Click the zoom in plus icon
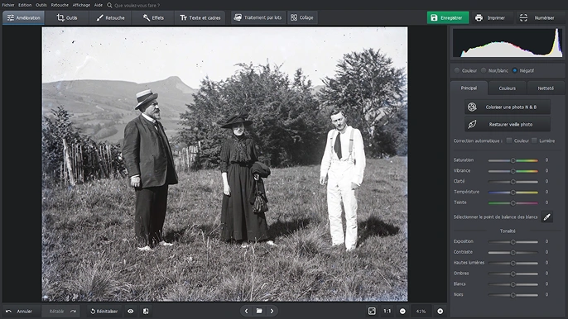Image resolution: width=568 pixels, height=319 pixels. click(440, 311)
